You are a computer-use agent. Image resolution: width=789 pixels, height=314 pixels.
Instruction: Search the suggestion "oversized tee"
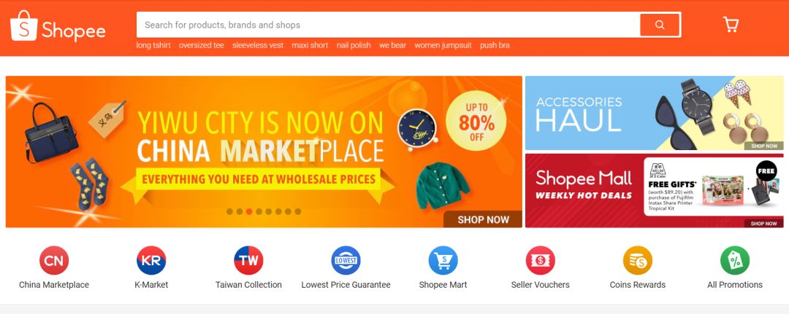202,45
